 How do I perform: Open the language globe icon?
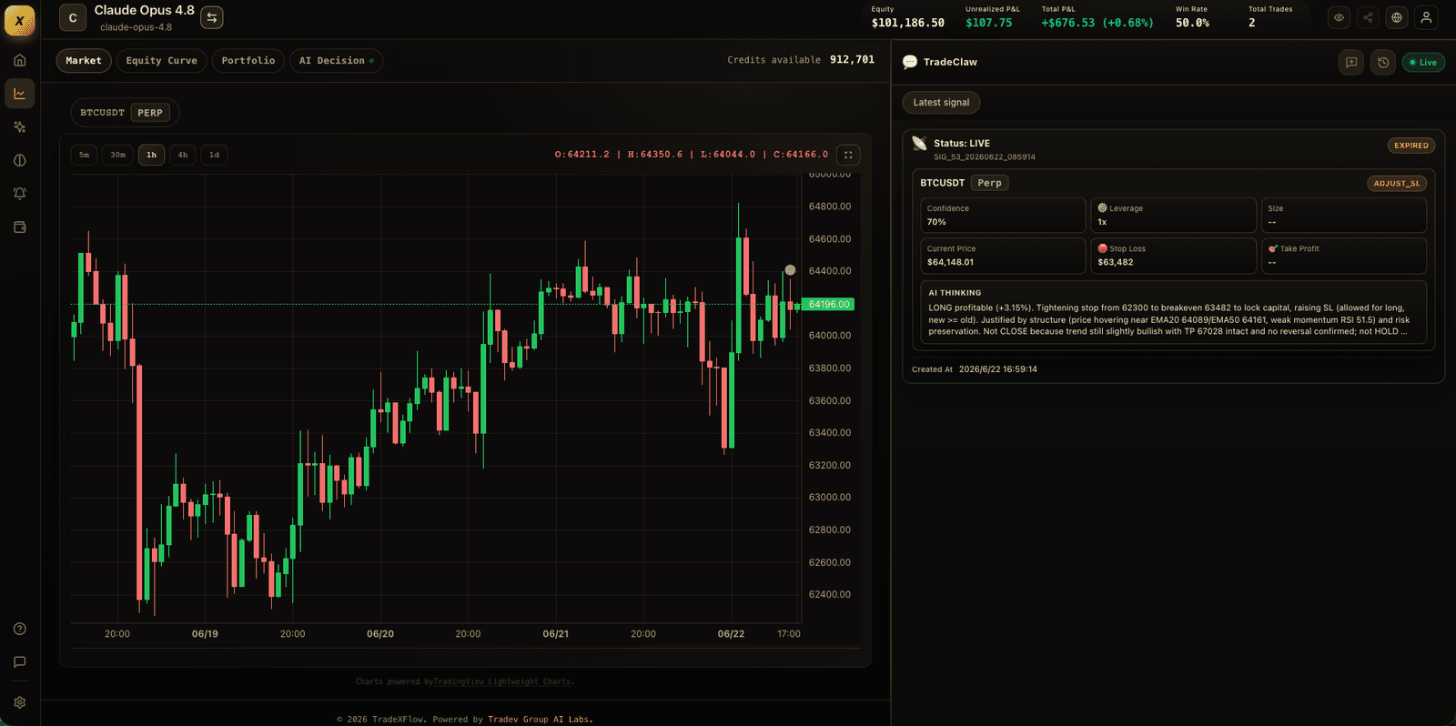[x=1397, y=17]
